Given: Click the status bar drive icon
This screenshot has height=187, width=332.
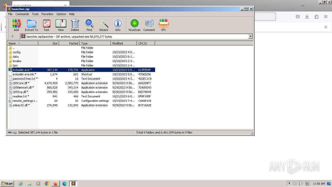Looking at the screenshot, I should (x=10, y=132).
